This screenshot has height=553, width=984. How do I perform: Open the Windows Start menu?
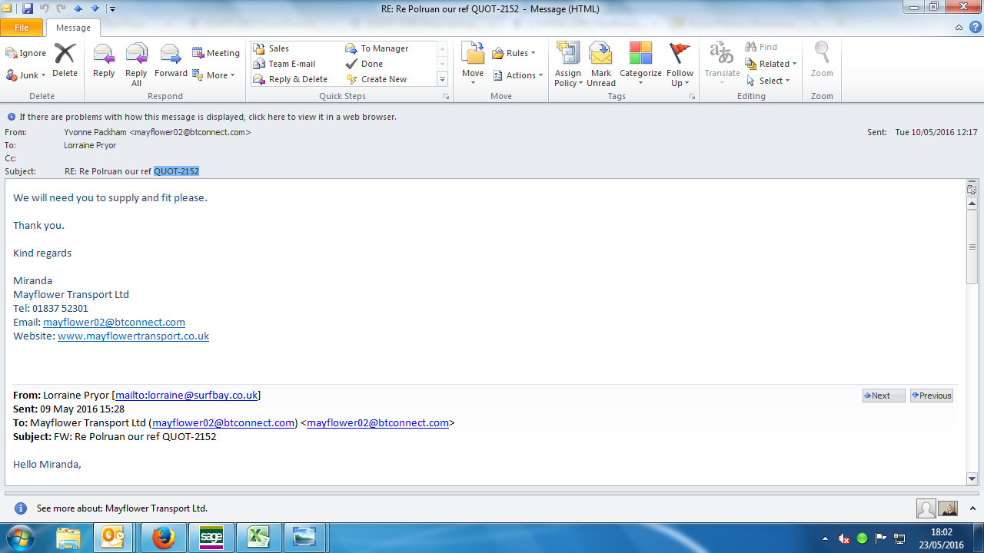pos(20,538)
